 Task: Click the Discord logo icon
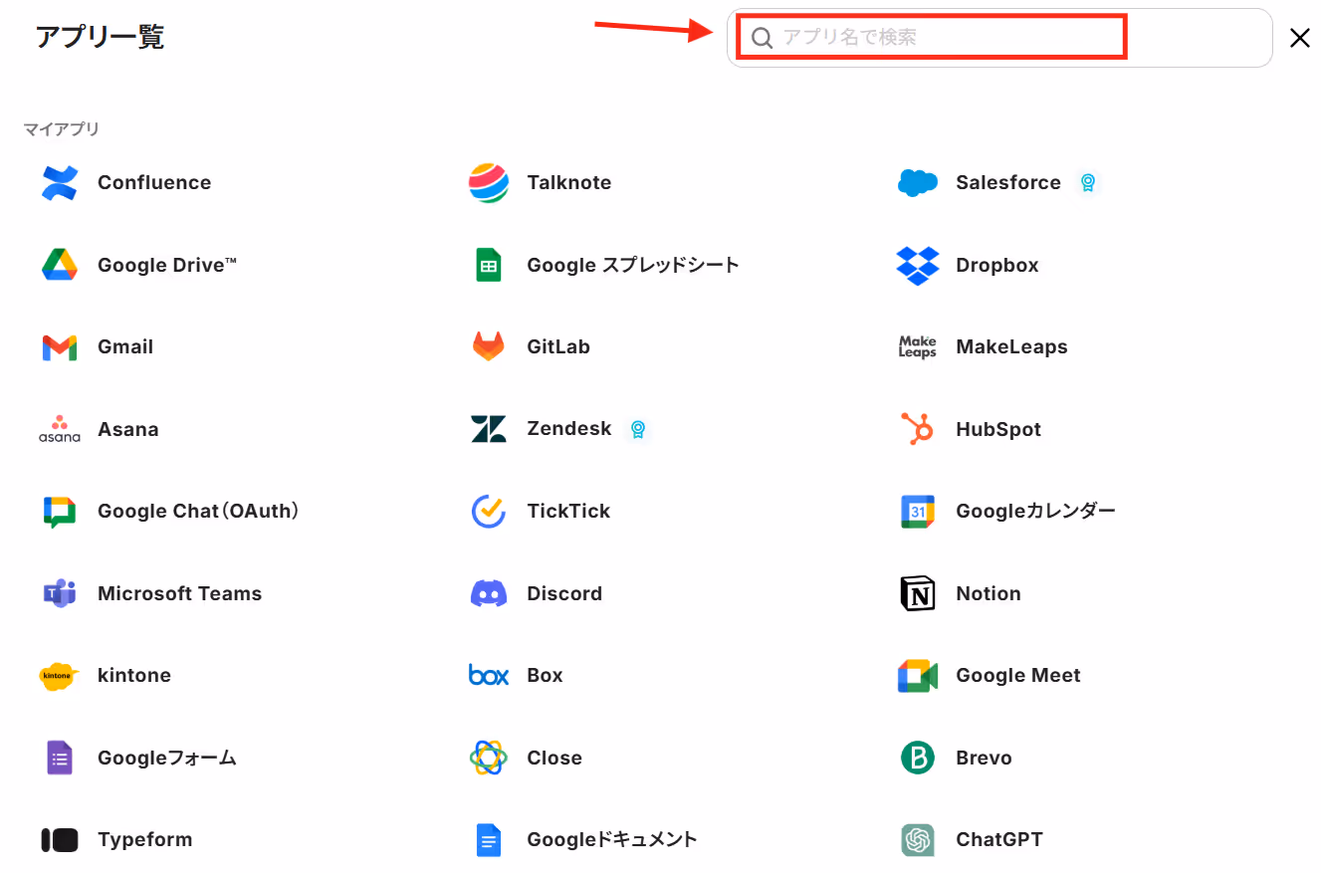[x=489, y=593]
